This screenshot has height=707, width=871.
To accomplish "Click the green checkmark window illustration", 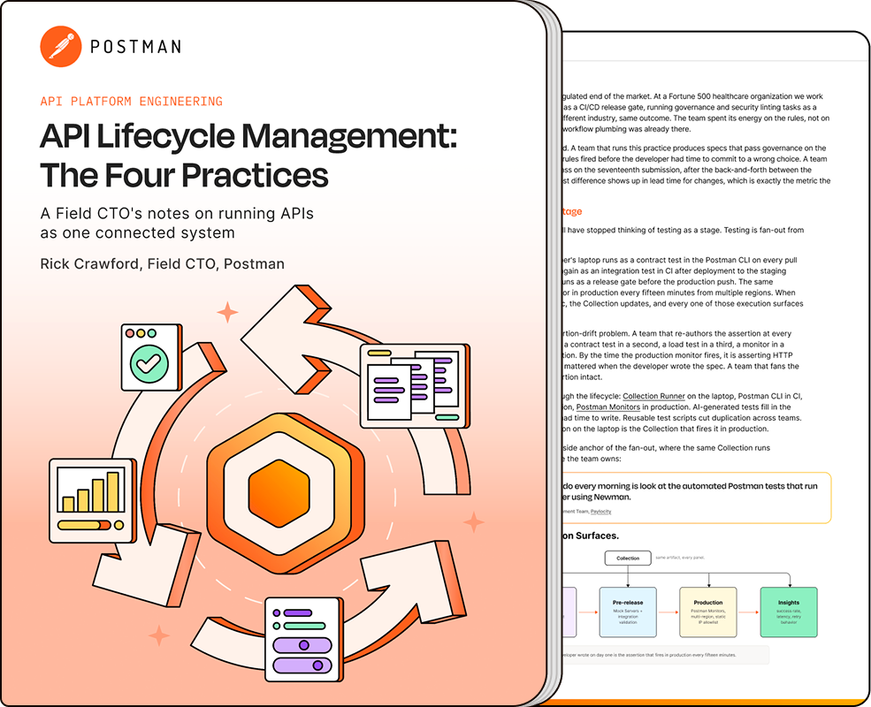I will pyautogui.click(x=151, y=358).
